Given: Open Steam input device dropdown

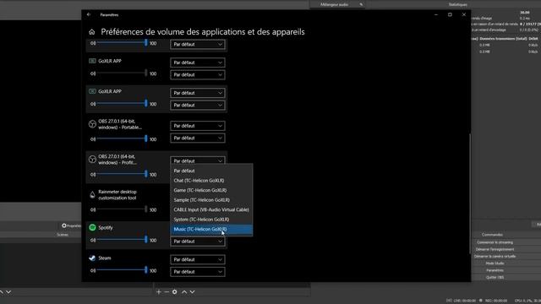Looking at the screenshot, I should point(198,272).
